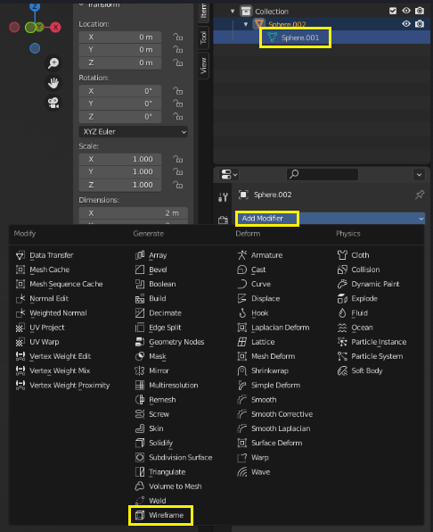Click the Dimensions X value field
This screenshot has height=532, width=433.
click(x=134, y=213)
